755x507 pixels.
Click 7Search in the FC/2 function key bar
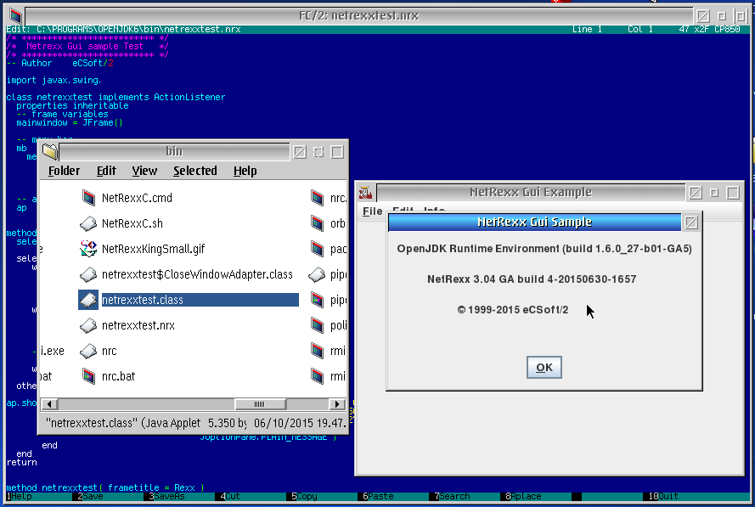(x=452, y=497)
